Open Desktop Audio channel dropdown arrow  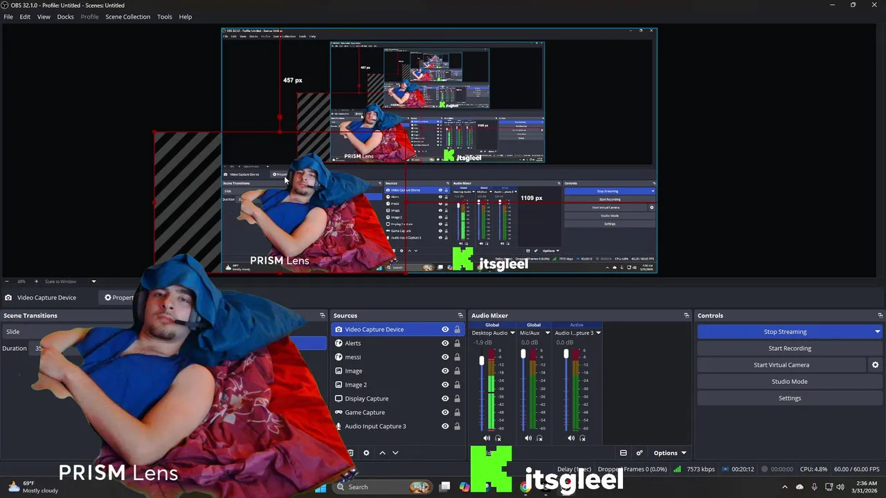(x=512, y=333)
